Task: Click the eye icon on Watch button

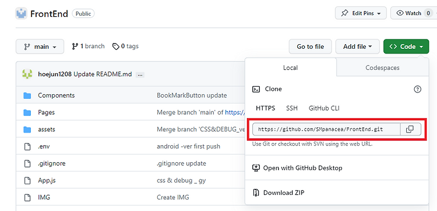Action: pos(400,13)
